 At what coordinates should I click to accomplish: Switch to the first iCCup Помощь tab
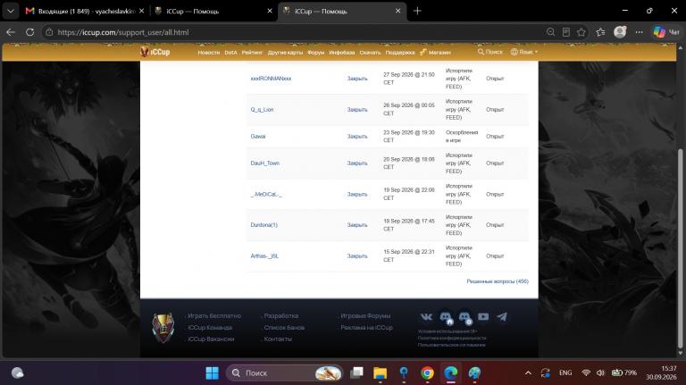(213, 11)
